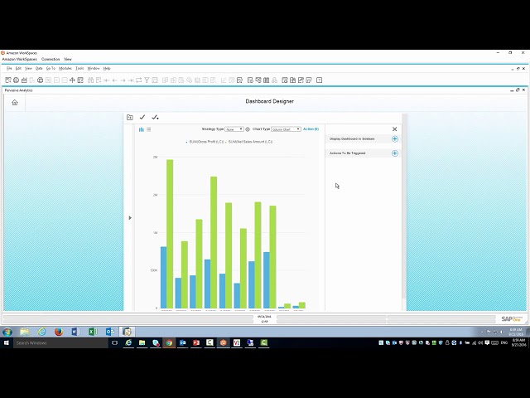Toggle the SUM(Net Sales Amount) legend entry

[249, 142]
